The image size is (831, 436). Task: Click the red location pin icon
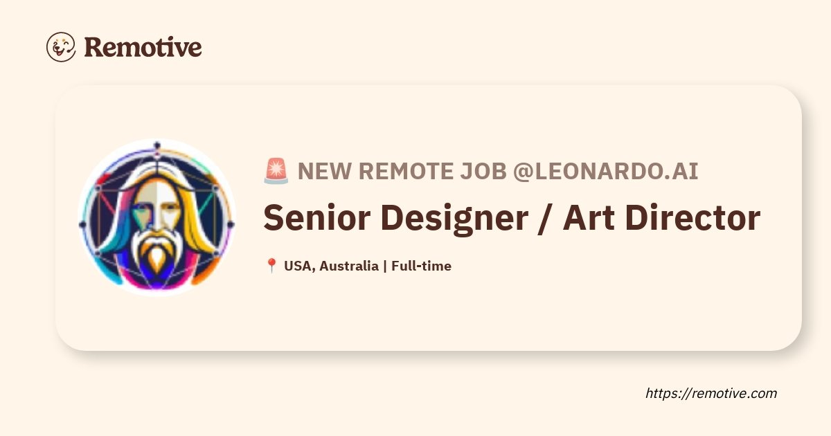point(271,266)
